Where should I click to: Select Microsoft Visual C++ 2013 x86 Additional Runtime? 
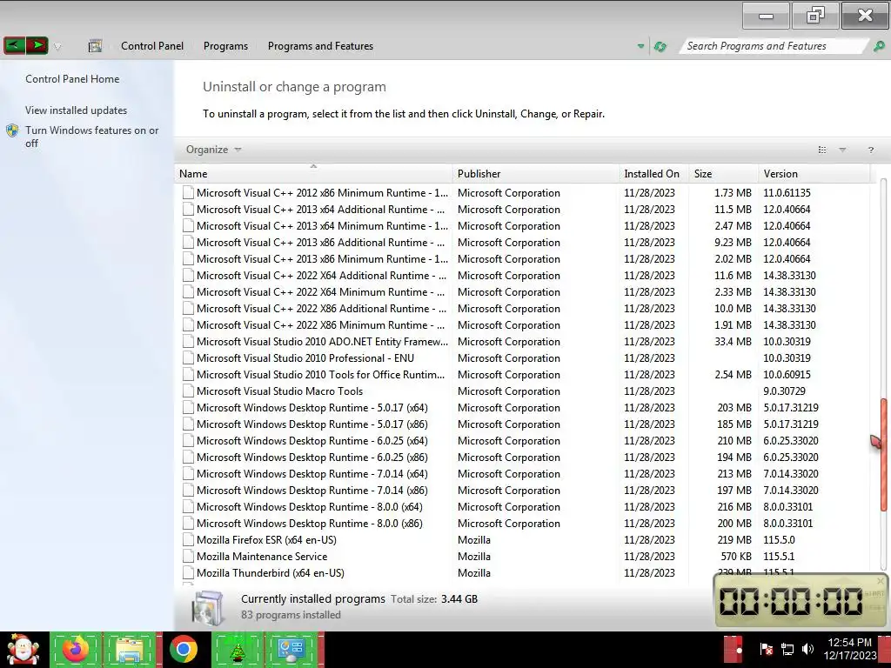pos(526,243)
